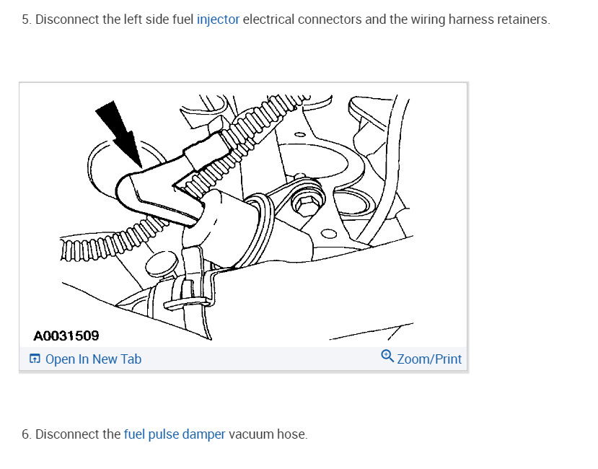This screenshot has width=598, height=469.
Task: Click the round plug near the hose clamp
Action: [x=162, y=264]
